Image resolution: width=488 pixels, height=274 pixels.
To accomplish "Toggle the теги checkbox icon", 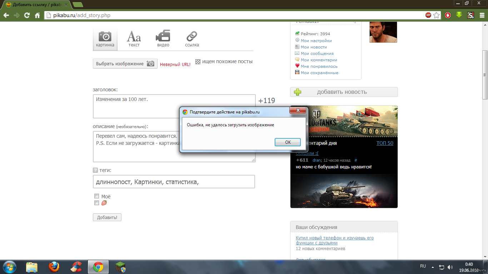I will tap(95, 170).
